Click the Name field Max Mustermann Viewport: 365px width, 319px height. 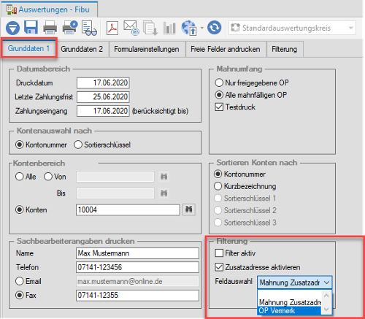tap(137, 253)
